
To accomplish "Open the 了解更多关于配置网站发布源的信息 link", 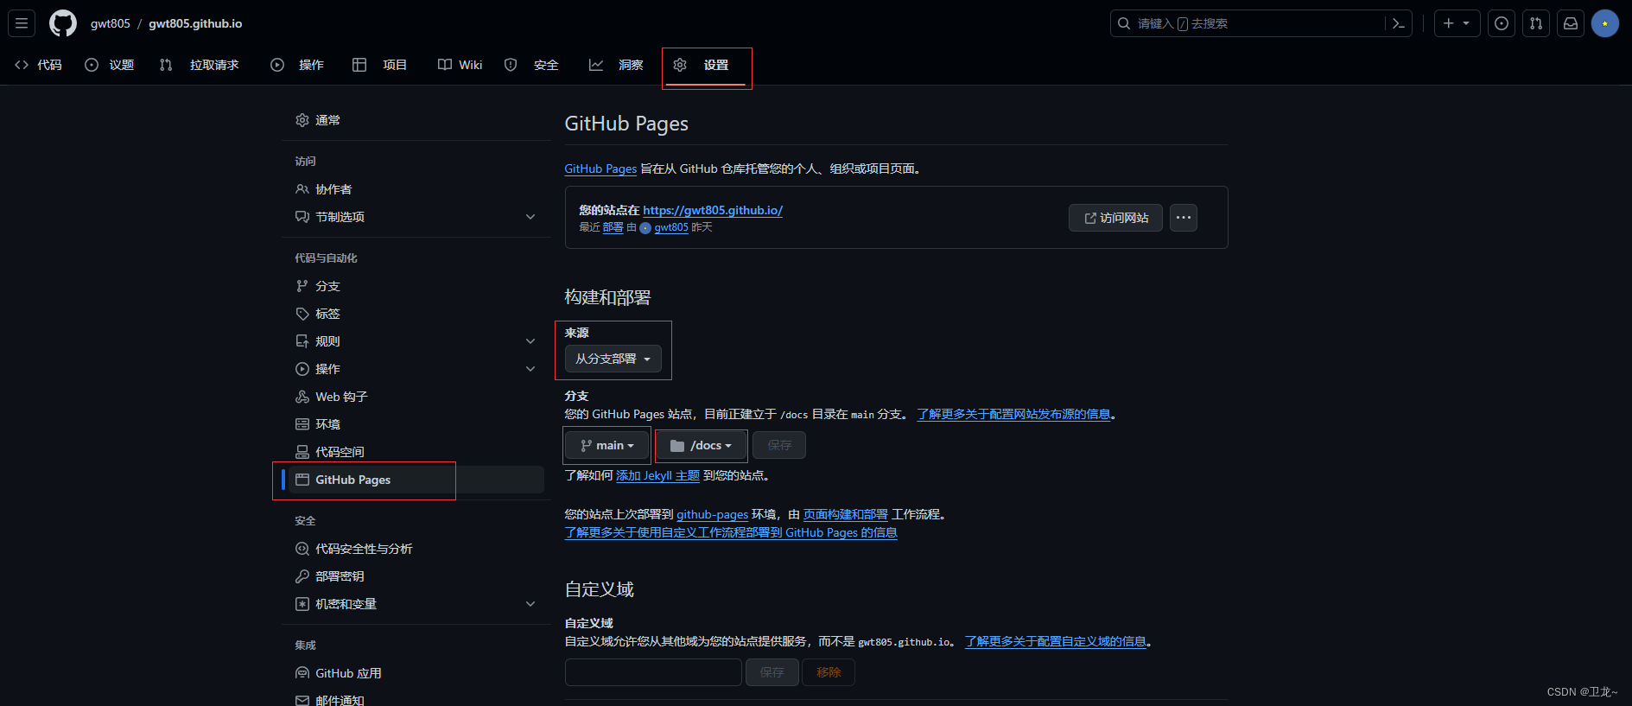I will 1013,414.
